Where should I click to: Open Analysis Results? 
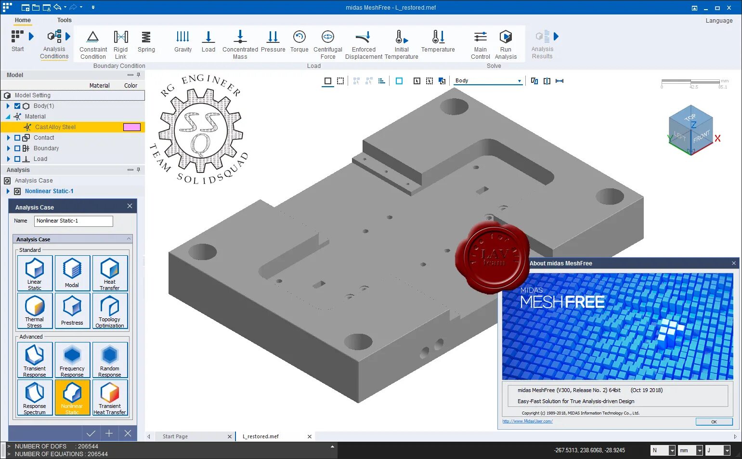point(542,45)
